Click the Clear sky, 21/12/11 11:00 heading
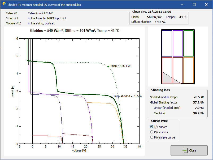Viewport: 213px width, 160px height. [x=152, y=12]
